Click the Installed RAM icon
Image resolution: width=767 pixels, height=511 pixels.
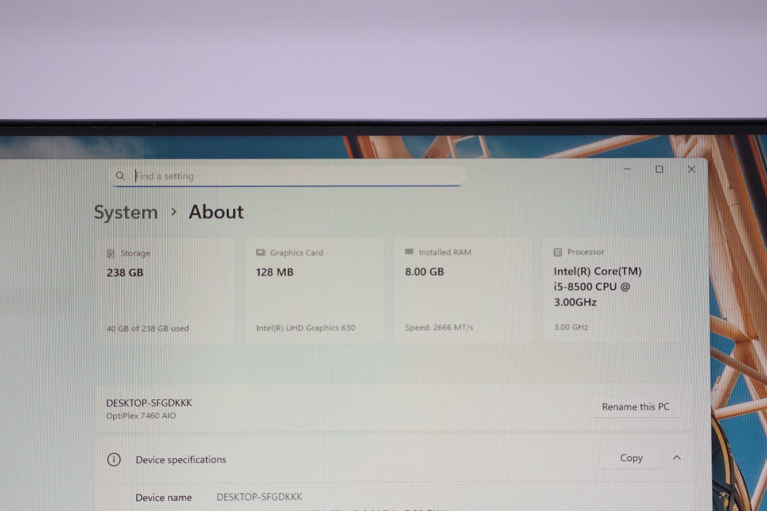point(409,251)
